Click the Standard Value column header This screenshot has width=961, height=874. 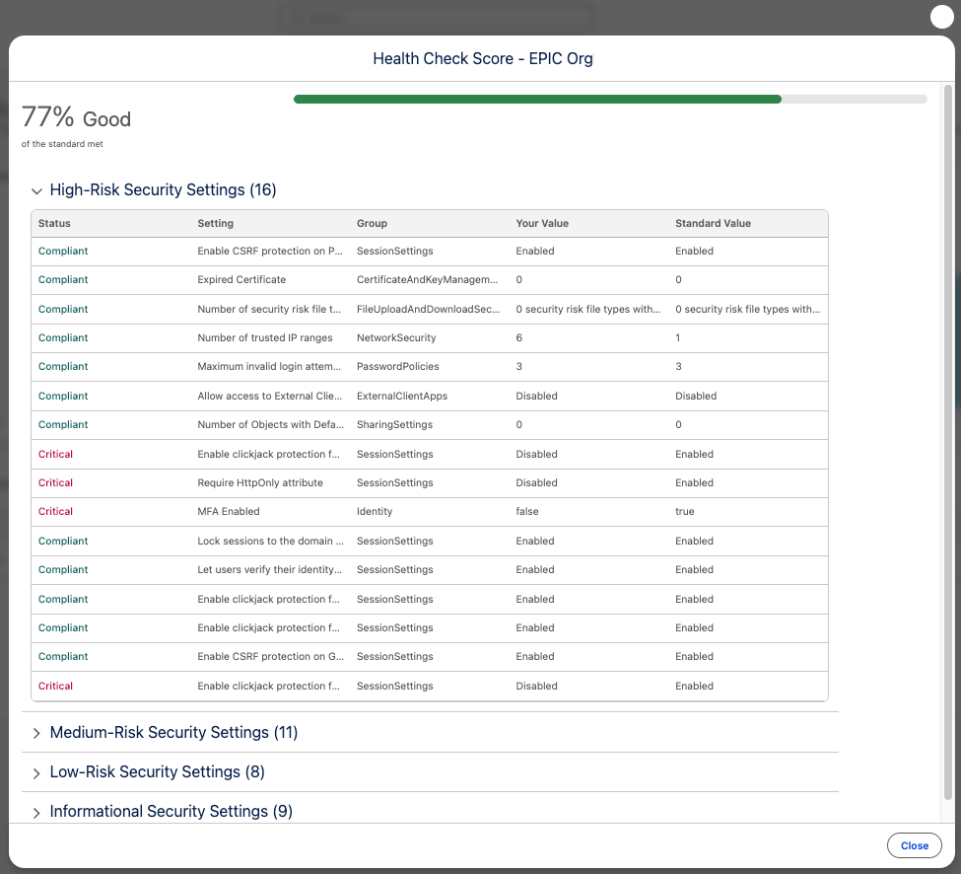[713, 223]
